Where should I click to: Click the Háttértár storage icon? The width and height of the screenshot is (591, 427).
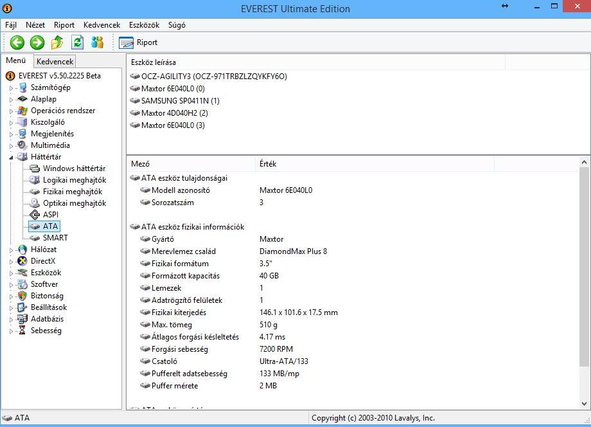pyautogui.click(x=22, y=157)
